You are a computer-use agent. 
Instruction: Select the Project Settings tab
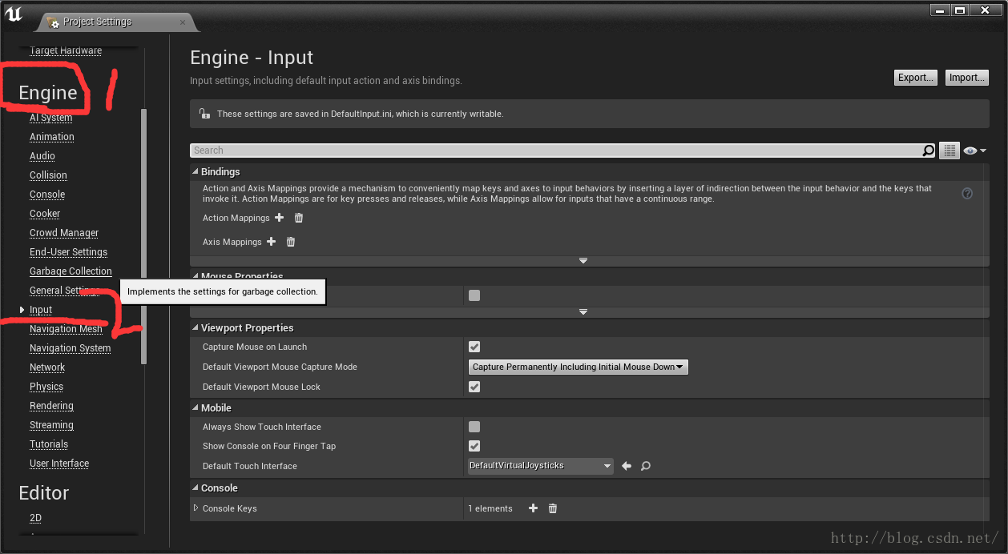coord(98,22)
